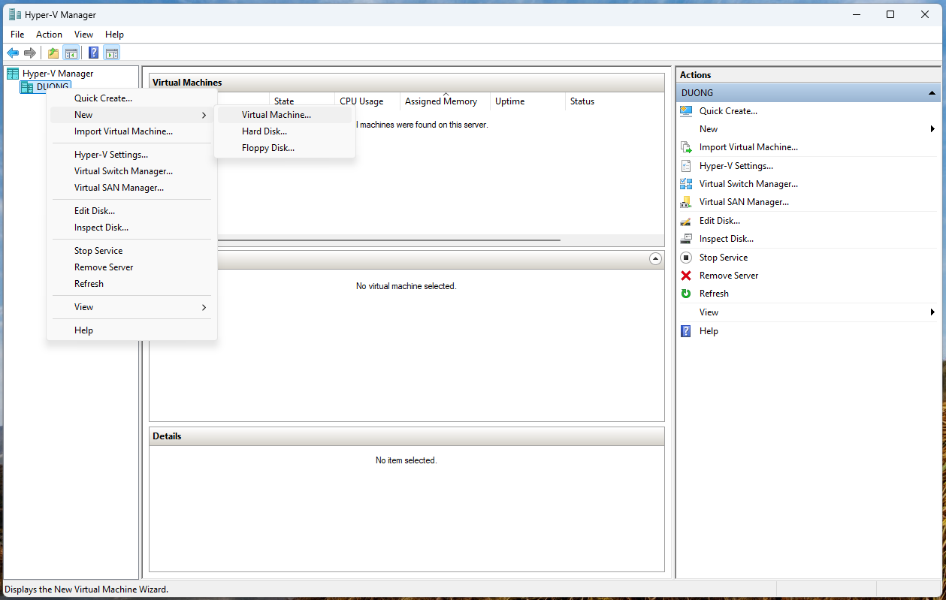Collapse the DUONG section in Actions pane
Screen dimensions: 946x600
coord(932,93)
